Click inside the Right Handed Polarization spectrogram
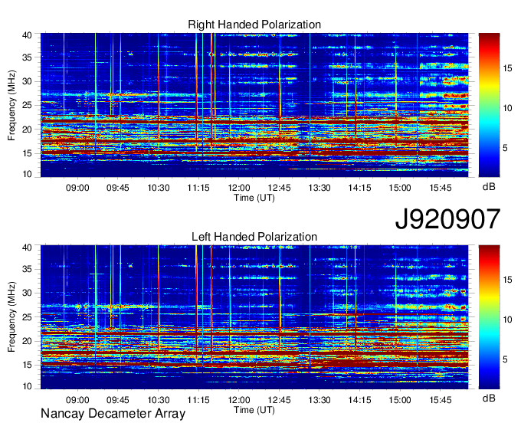521x423 pixels. [x=254, y=105]
